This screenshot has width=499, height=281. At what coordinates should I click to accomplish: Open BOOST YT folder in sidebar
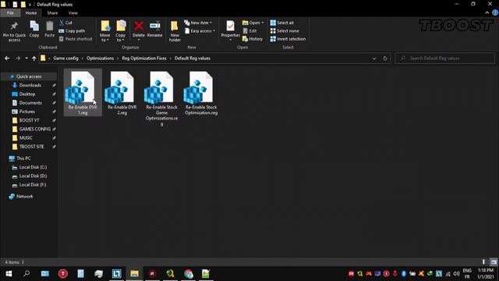click(30, 120)
